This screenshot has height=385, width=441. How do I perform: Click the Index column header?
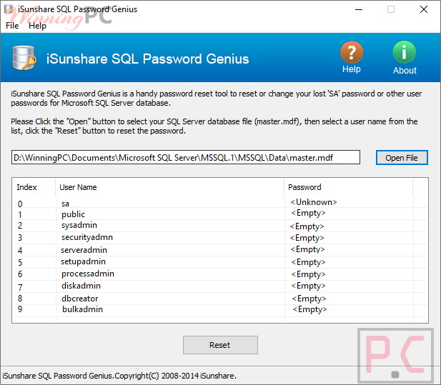click(34, 187)
